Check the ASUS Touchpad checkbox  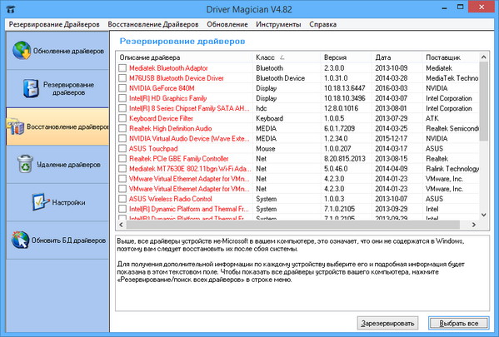[122, 148]
